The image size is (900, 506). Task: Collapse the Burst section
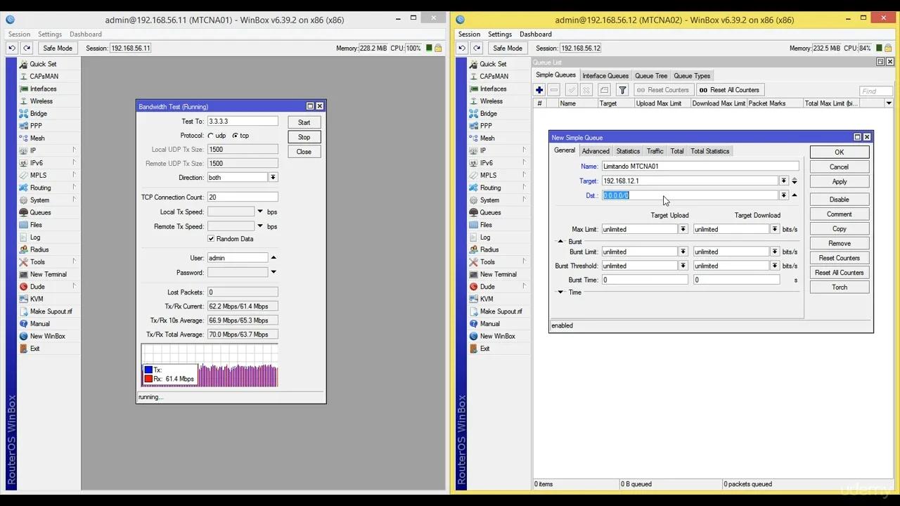click(x=560, y=242)
